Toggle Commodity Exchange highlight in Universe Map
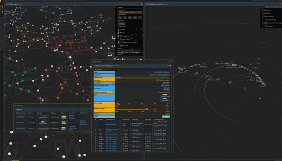This screenshot has width=282, height=161. (128, 42)
